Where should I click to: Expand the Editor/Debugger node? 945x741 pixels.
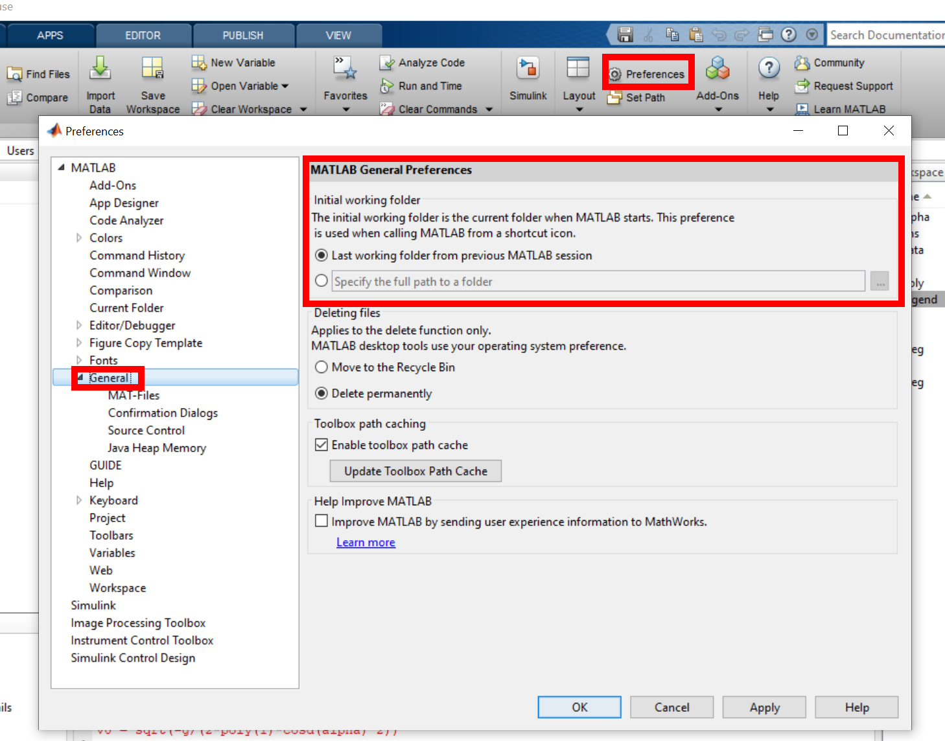[x=79, y=325]
